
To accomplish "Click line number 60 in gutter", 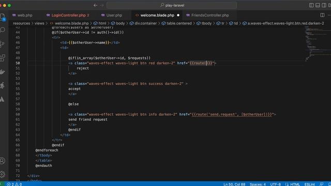I will click(x=18, y=114).
